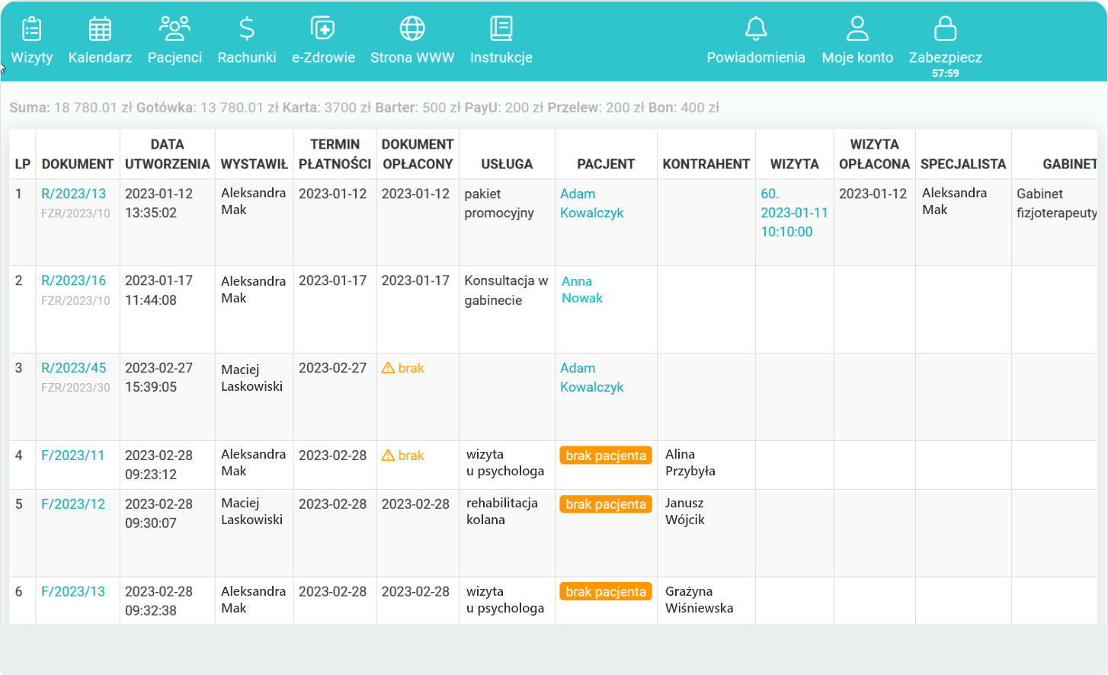Open the Pacjenci people icon
This screenshot has width=1108, height=675.
pos(175,29)
